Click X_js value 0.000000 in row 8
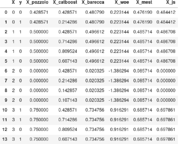Screen dimensions: 178x144 click(x=166, y=90)
